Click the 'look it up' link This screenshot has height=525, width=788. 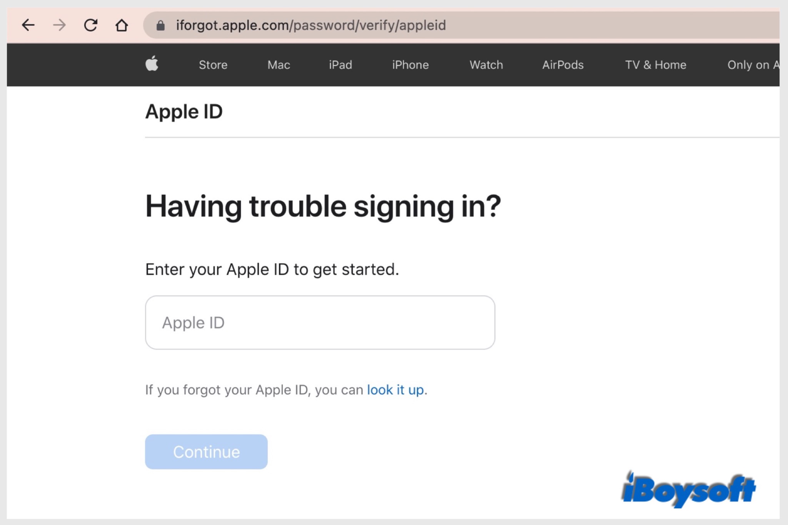(394, 390)
